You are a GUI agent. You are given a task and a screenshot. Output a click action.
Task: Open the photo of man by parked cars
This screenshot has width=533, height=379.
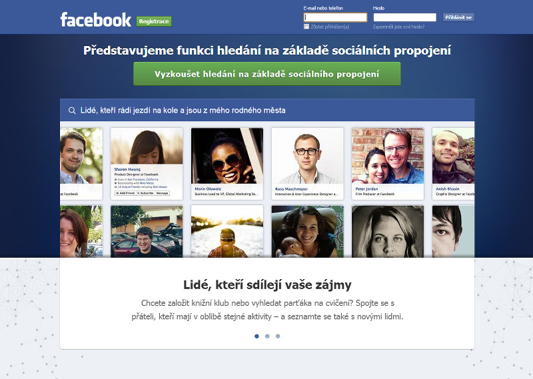click(147, 232)
